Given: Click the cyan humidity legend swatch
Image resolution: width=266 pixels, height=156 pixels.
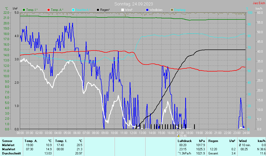Looking at the screenshot, I should click(x=73, y=10).
